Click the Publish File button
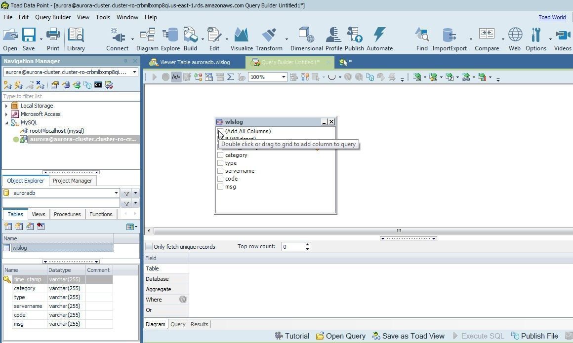The image size is (573, 343). (534, 336)
